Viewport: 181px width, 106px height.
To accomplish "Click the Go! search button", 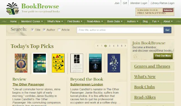I will click(167, 30).
